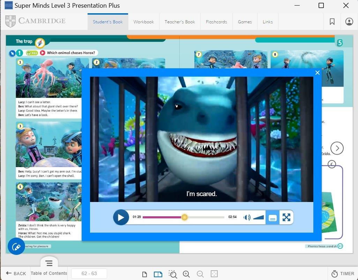
Task: Maximize the Presentation Plus window
Action: coord(321,5)
